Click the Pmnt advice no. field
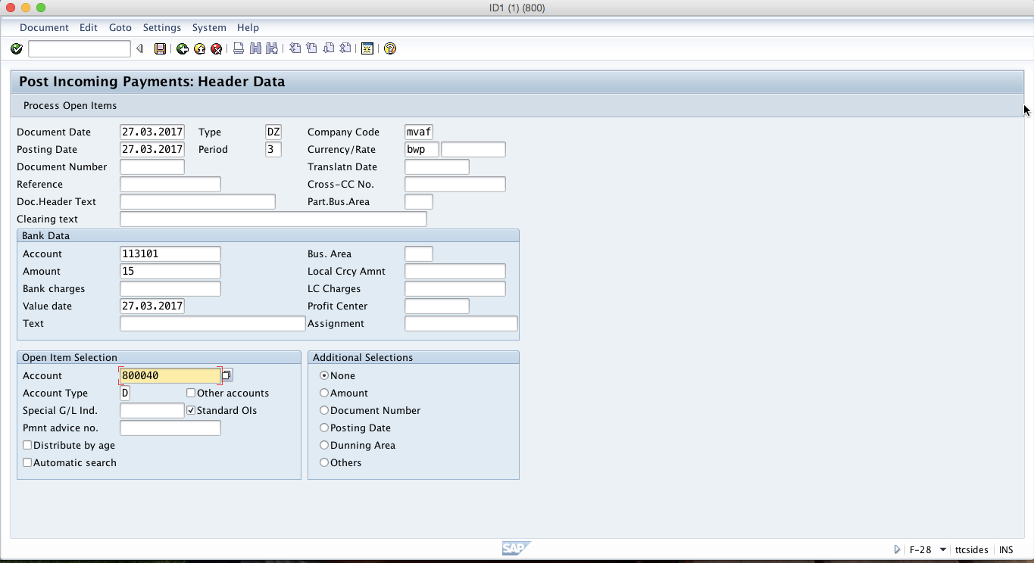1034x563 pixels. 170,428
